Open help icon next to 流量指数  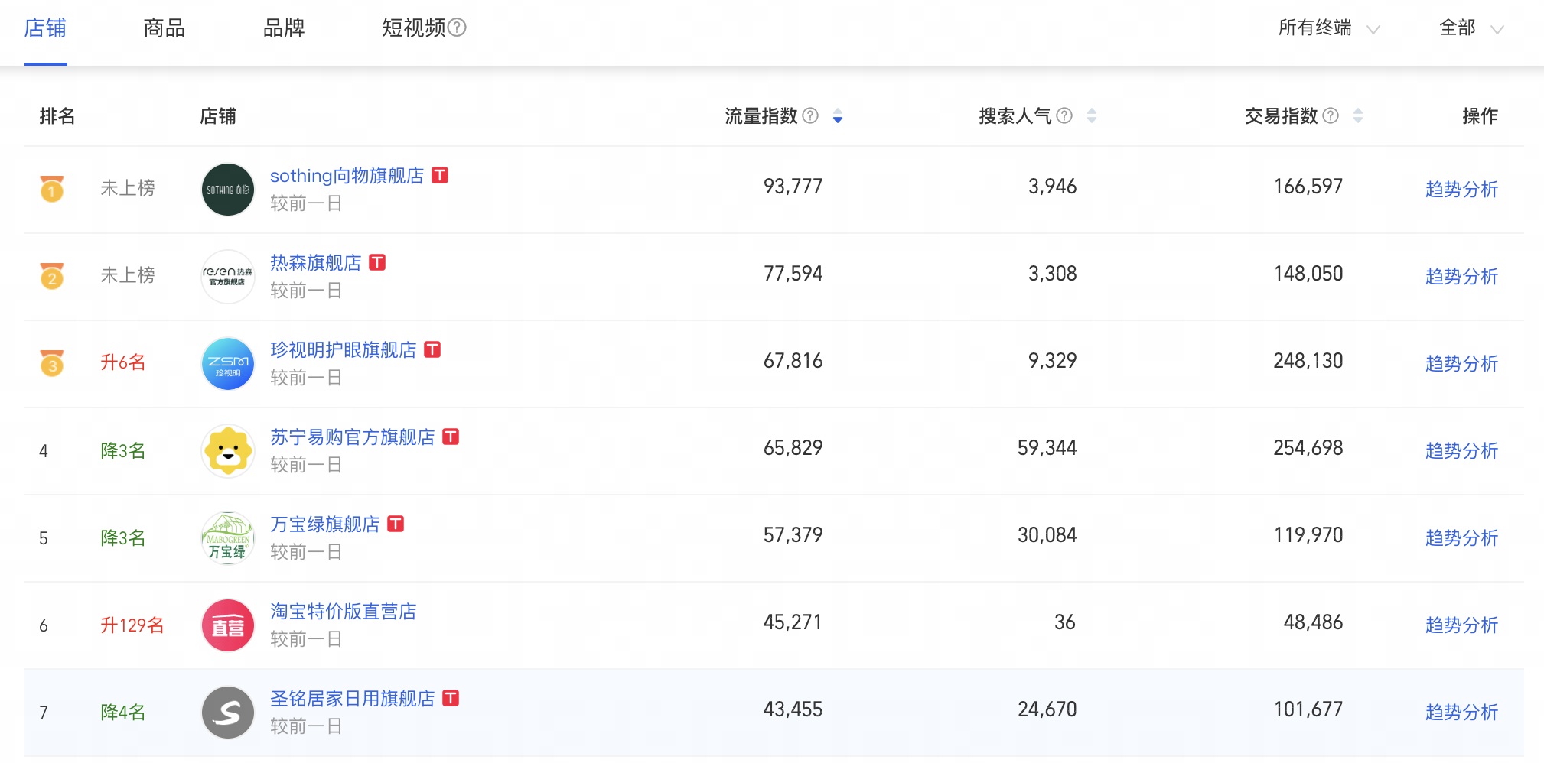click(810, 115)
